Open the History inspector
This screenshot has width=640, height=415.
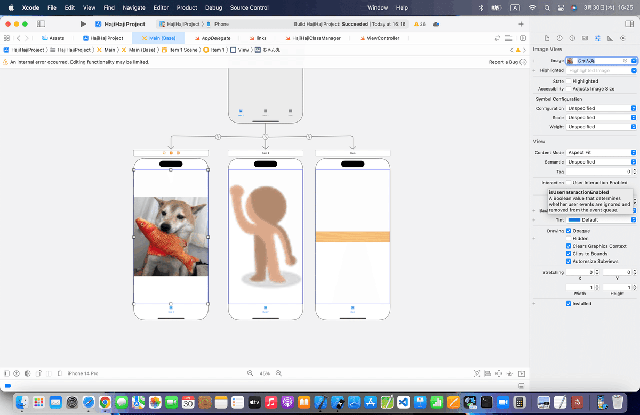point(559,38)
